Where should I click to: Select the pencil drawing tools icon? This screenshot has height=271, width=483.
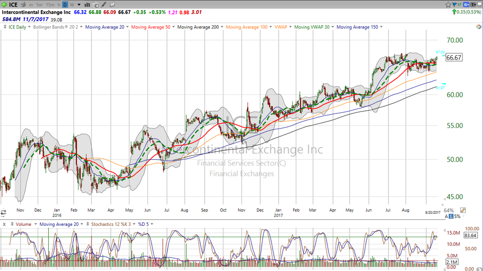[x=104, y=5]
